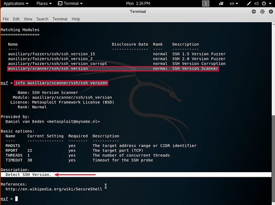Viewport: 275px width, 205px height.
Task: Open the Search menu in the Terminal
Action: pos(42,19)
